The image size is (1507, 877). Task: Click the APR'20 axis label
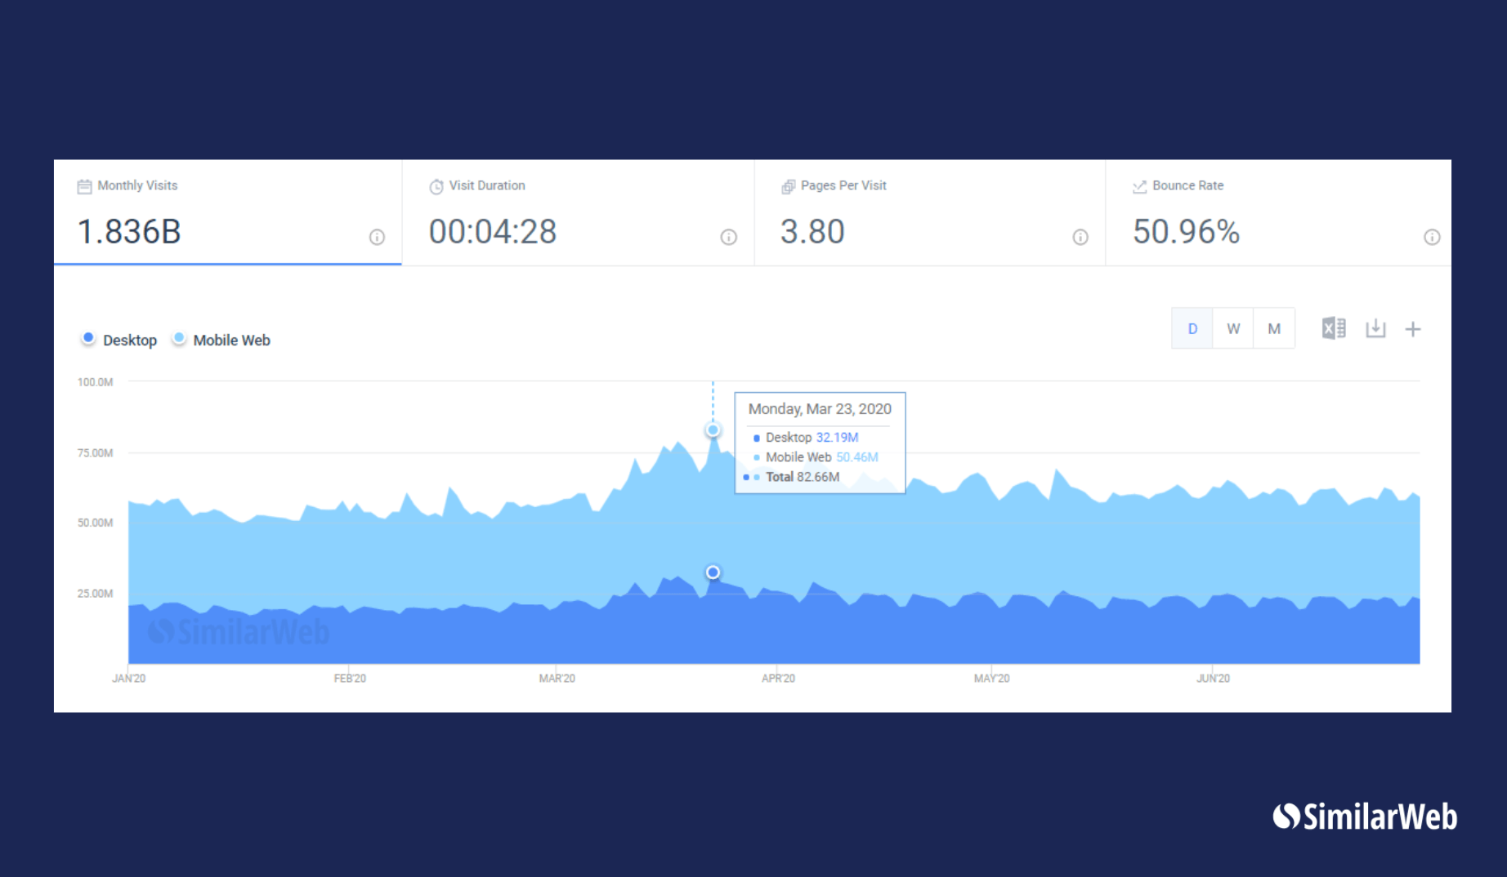click(x=778, y=679)
